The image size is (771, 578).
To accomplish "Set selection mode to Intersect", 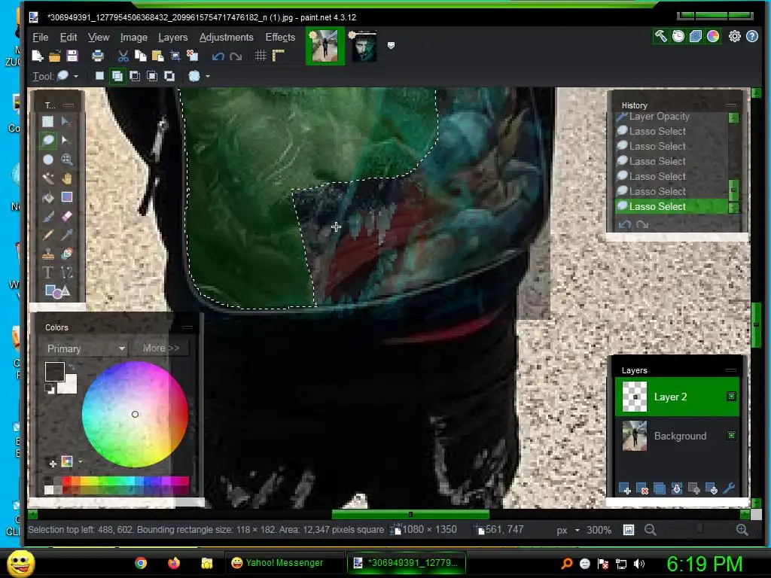I will click(x=152, y=76).
